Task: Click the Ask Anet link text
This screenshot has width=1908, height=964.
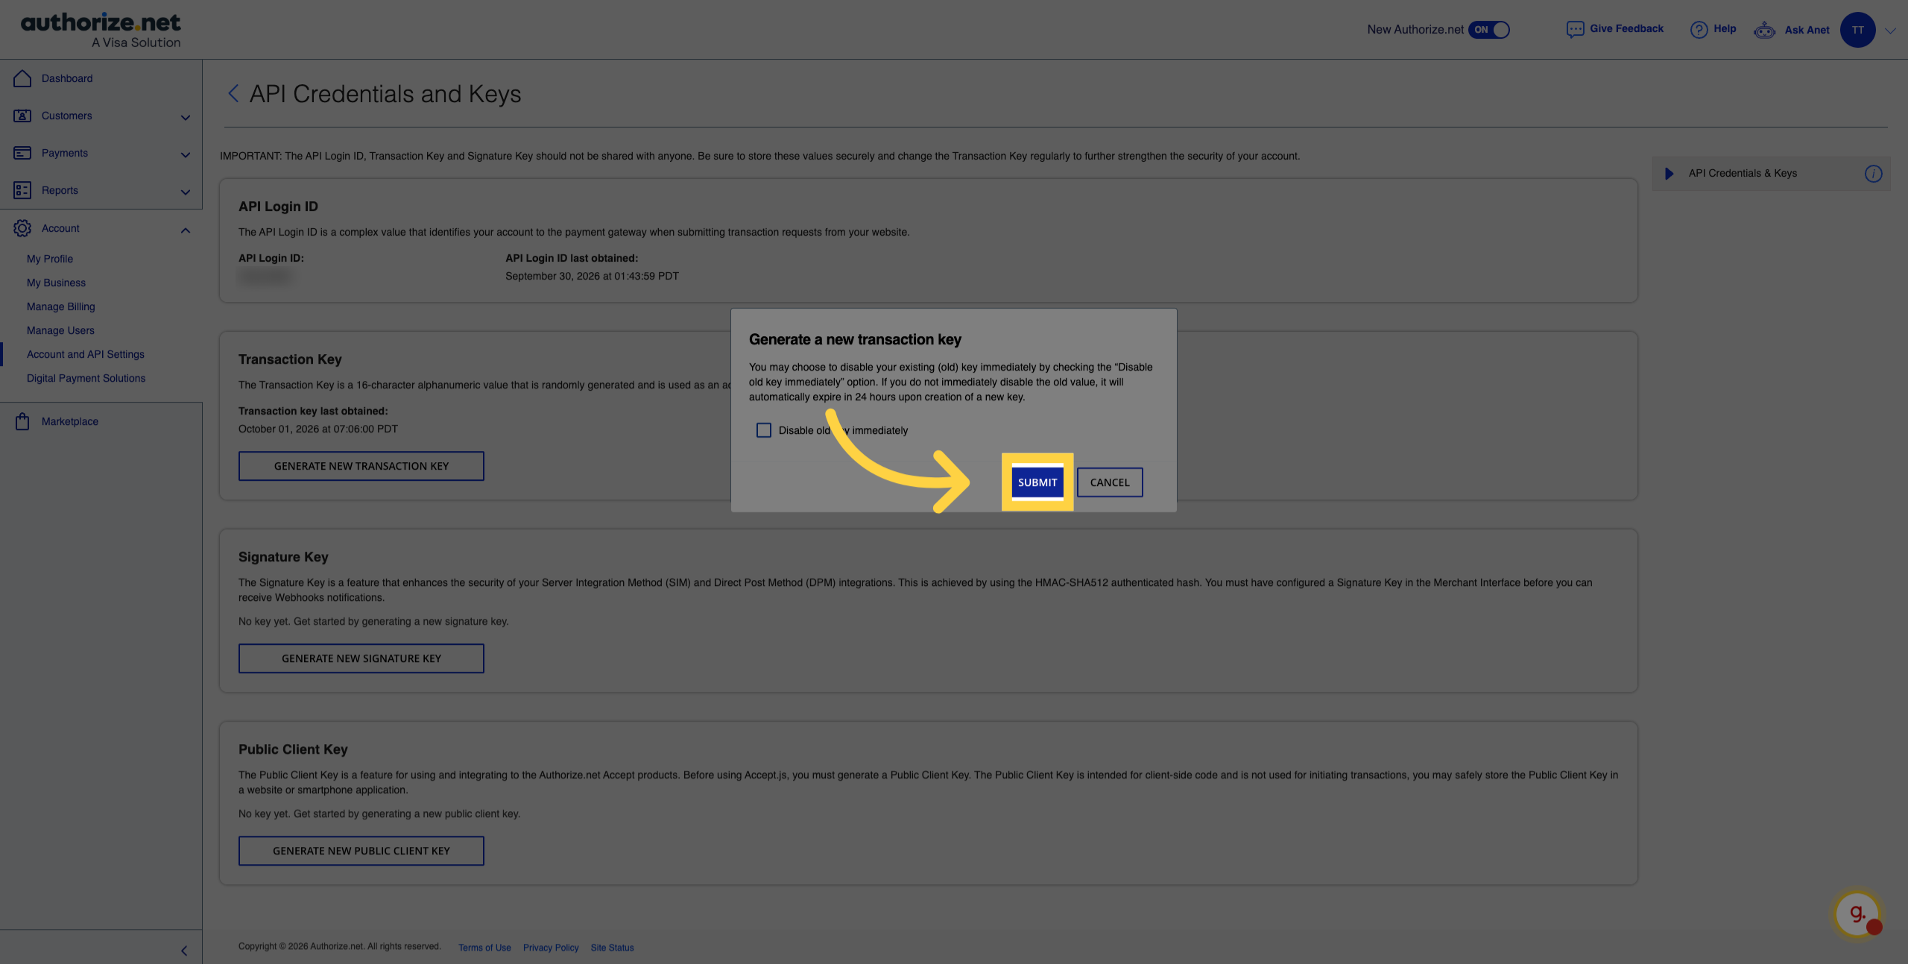Action: point(1807,30)
